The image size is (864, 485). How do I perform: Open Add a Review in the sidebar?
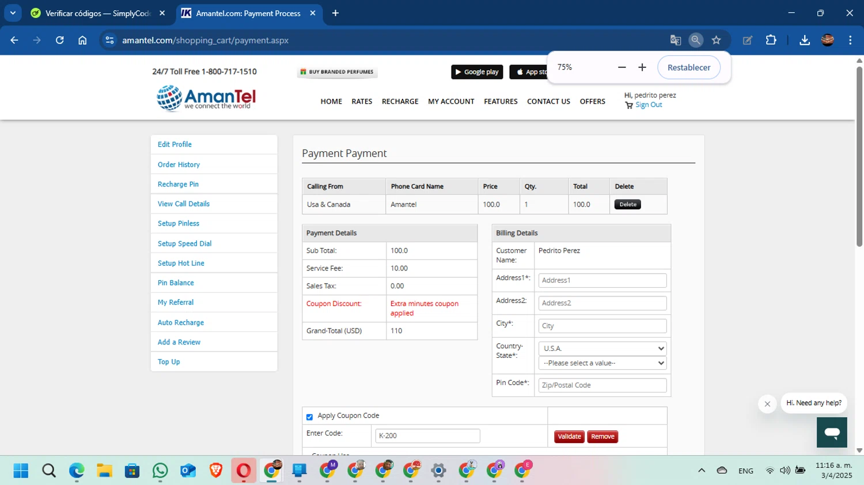pos(179,342)
